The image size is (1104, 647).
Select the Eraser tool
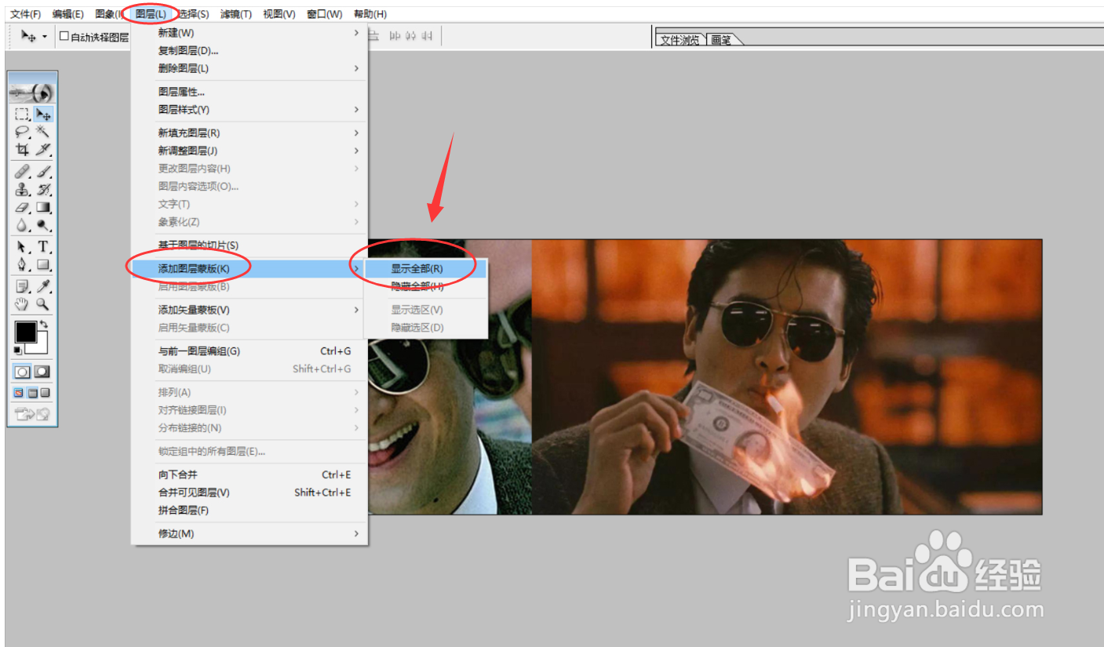(x=23, y=207)
